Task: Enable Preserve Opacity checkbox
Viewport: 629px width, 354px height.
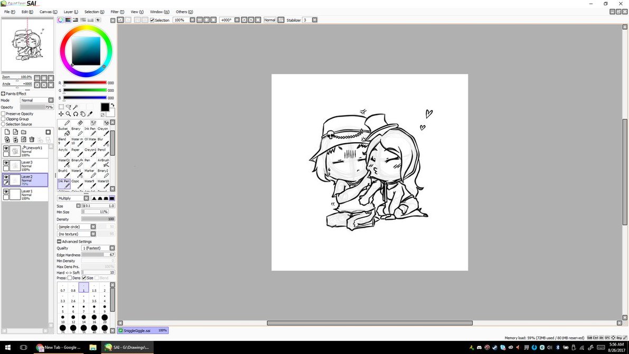Action: tap(3, 114)
